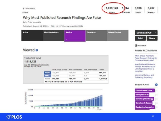Click the Total Article Views 1,019,128 figure
The height and width of the screenshot is (121, 161).
coord(30,62)
